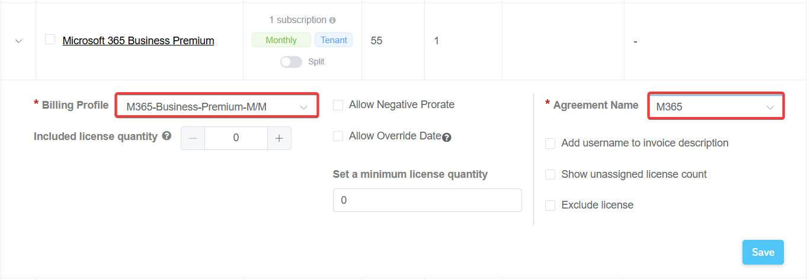Viewport: 810px width, 280px height.
Task: Enable Allow Negative Prorate
Action: (338, 105)
